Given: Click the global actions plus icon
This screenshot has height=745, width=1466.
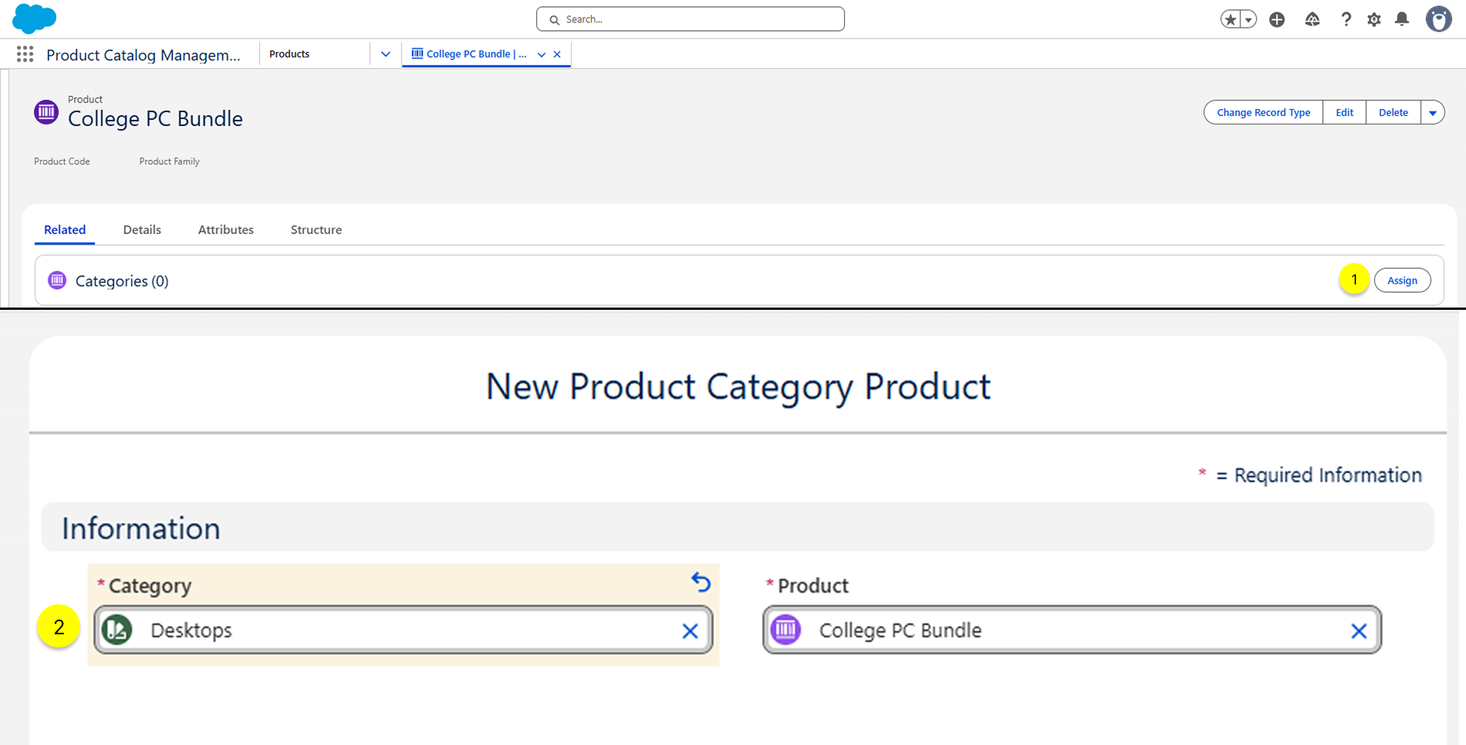Looking at the screenshot, I should point(1277,20).
